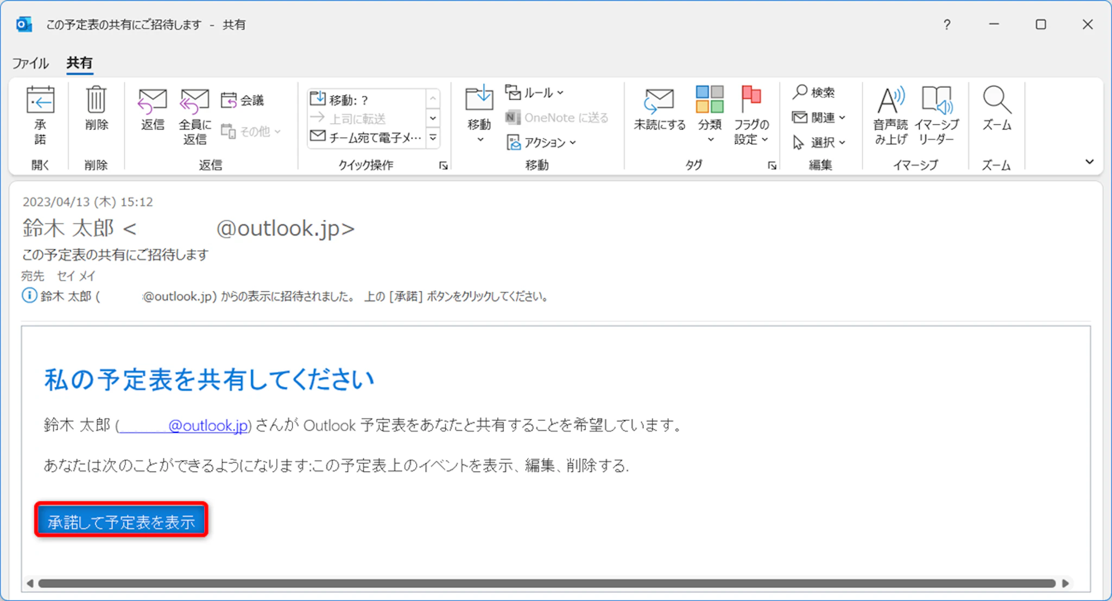Expand the 移動 move dropdown
The height and width of the screenshot is (601, 1112).
pyautogui.click(x=479, y=140)
